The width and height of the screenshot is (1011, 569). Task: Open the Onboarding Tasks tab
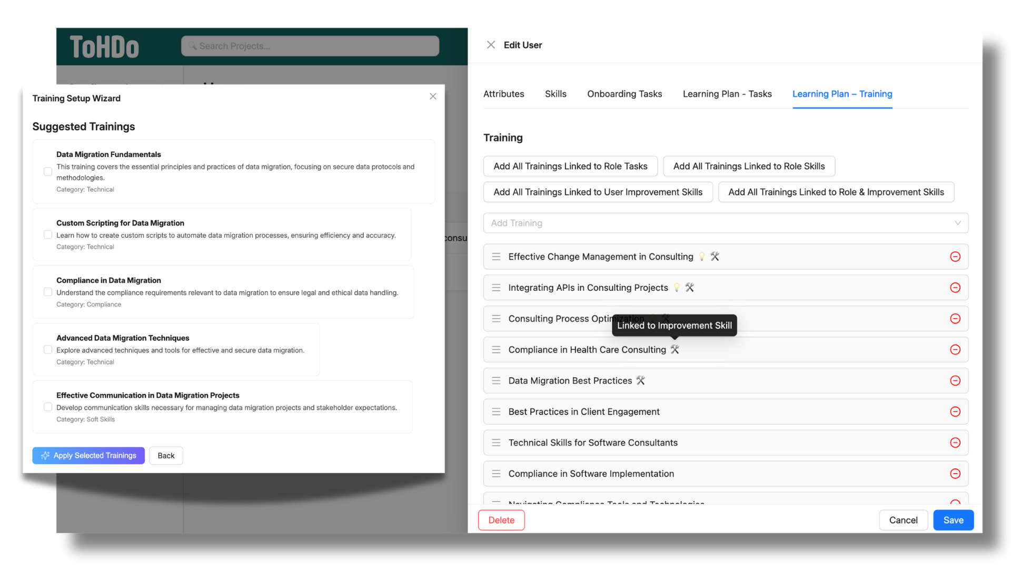(x=625, y=94)
